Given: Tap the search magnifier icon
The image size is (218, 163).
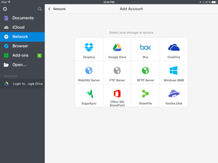Looking at the screenshot, I should click(40, 9).
